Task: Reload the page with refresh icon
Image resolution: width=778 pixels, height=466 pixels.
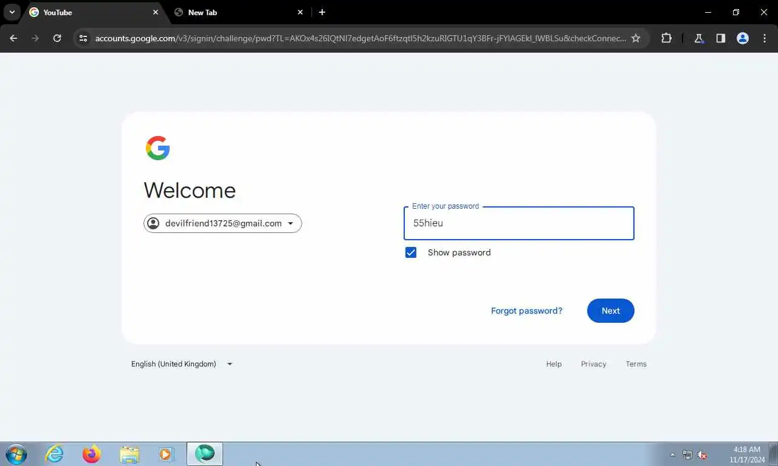Action: click(57, 38)
